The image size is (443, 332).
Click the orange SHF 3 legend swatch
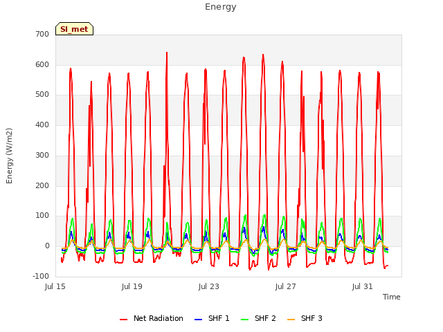291,320
